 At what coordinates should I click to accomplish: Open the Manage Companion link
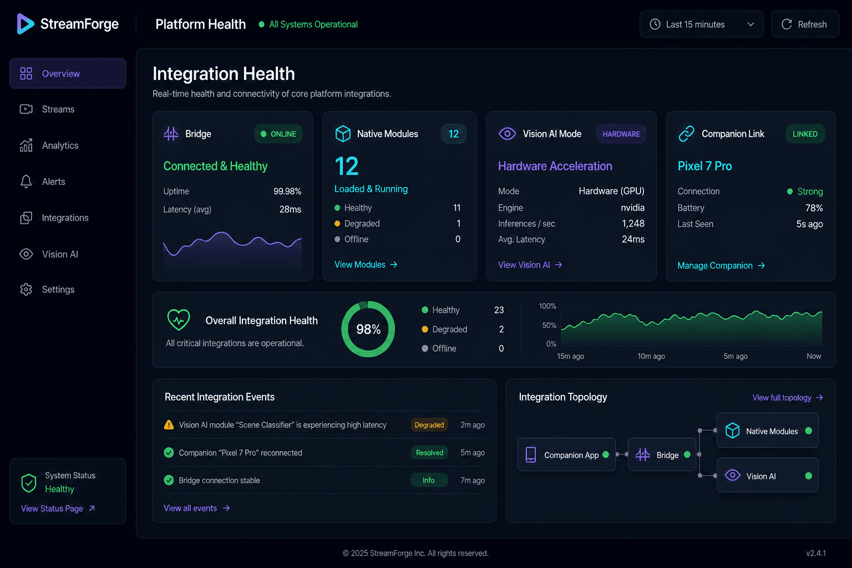tap(721, 266)
